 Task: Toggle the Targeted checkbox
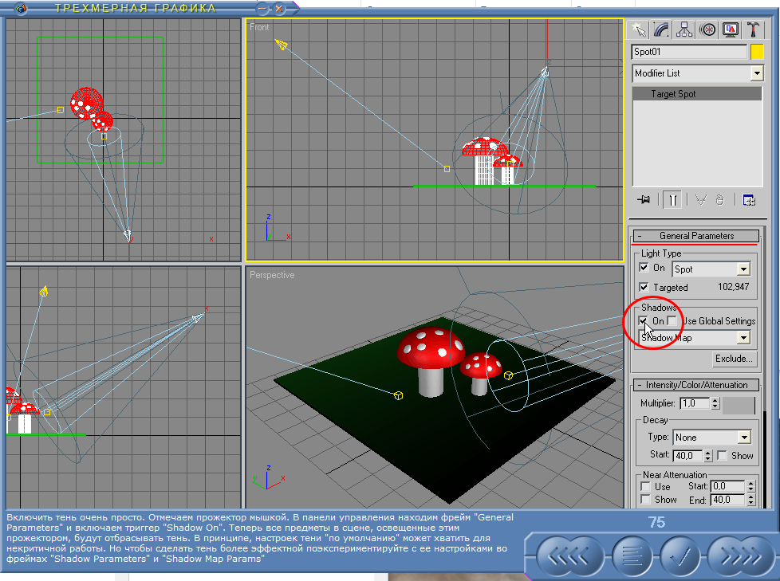tap(644, 287)
